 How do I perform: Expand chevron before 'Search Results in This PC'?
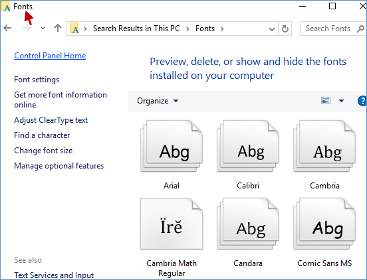point(85,29)
